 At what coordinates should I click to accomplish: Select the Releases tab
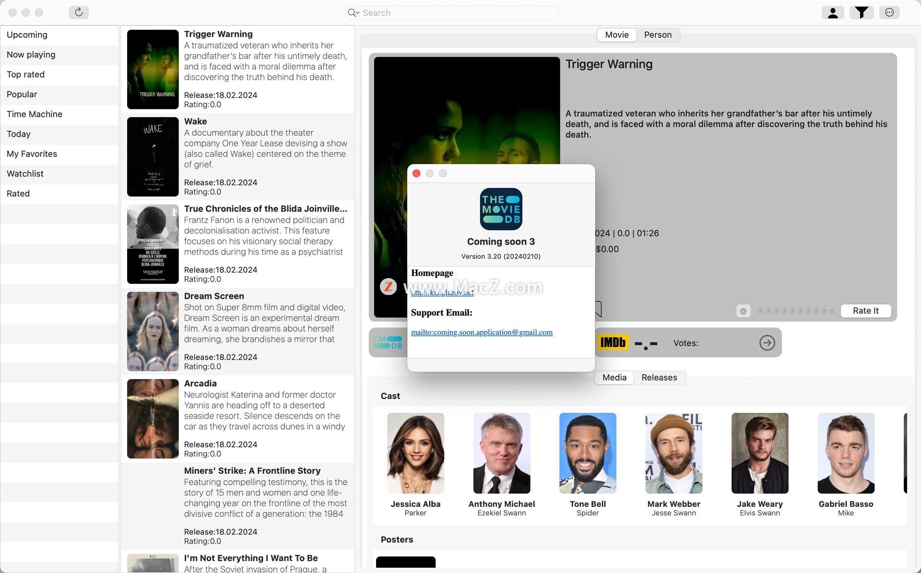click(659, 378)
